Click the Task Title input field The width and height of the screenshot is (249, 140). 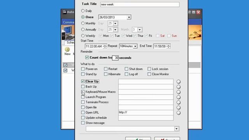pos(140,4)
